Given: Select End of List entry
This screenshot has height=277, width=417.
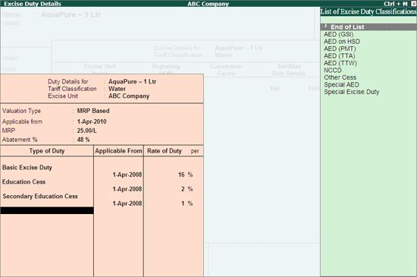Looking at the screenshot, I should pyautogui.click(x=368, y=27).
